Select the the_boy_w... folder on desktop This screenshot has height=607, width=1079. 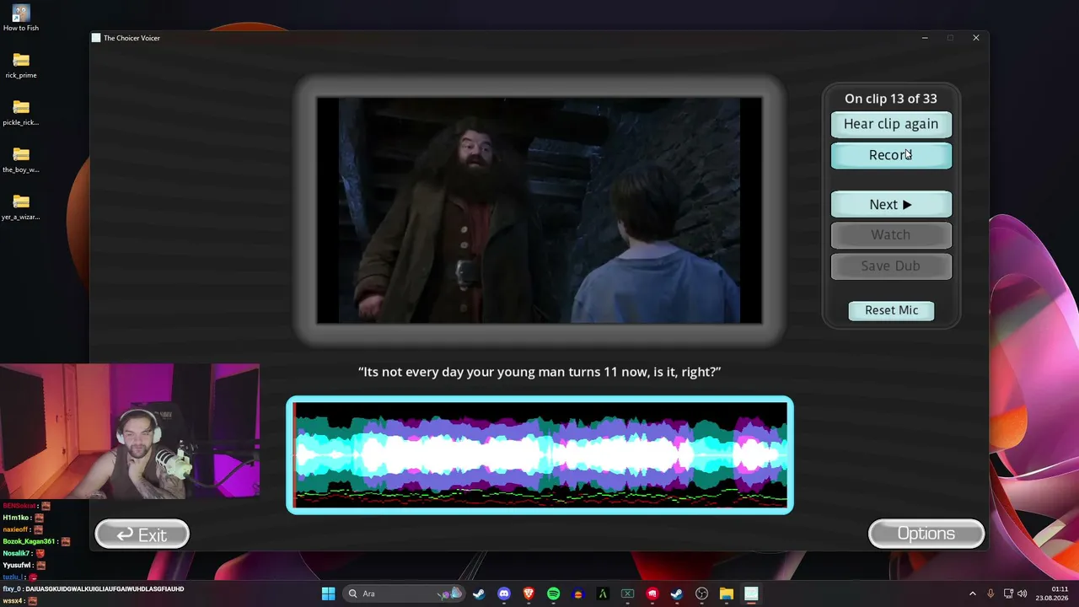pyautogui.click(x=21, y=159)
